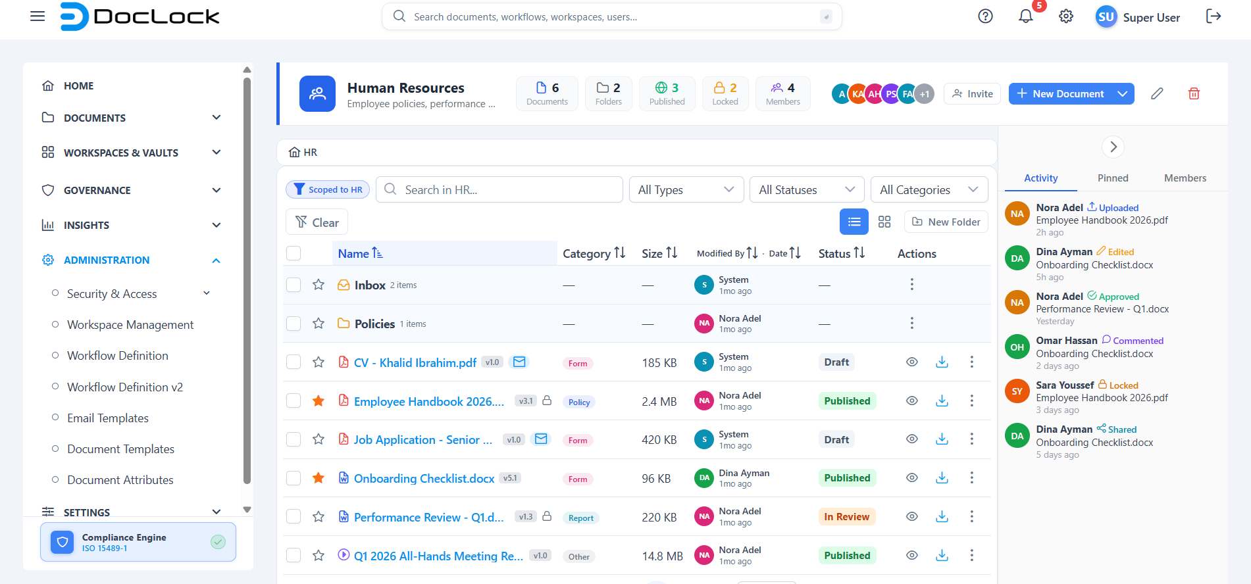Open the All Categories dropdown

click(x=929, y=189)
